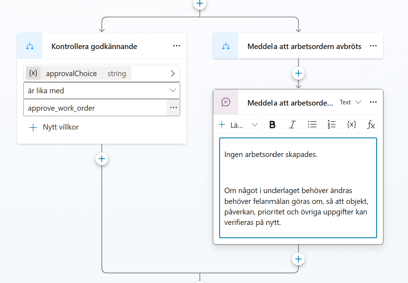Open options for approve_work_order value
The image size is (408, 283).
[174, 107]
